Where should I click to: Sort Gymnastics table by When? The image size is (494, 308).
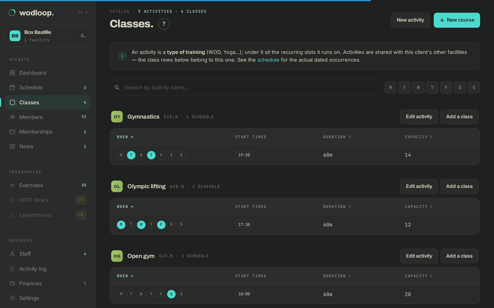tap(125, 137)
